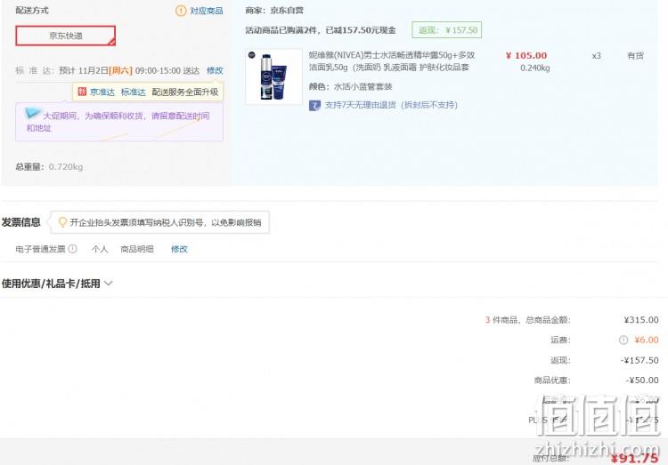Click the 返现 -¥157.50 value
668x465 pixels.
pos(639,360)
